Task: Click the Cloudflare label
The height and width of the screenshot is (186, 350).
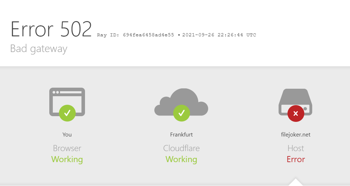Action: pos(181,148)
